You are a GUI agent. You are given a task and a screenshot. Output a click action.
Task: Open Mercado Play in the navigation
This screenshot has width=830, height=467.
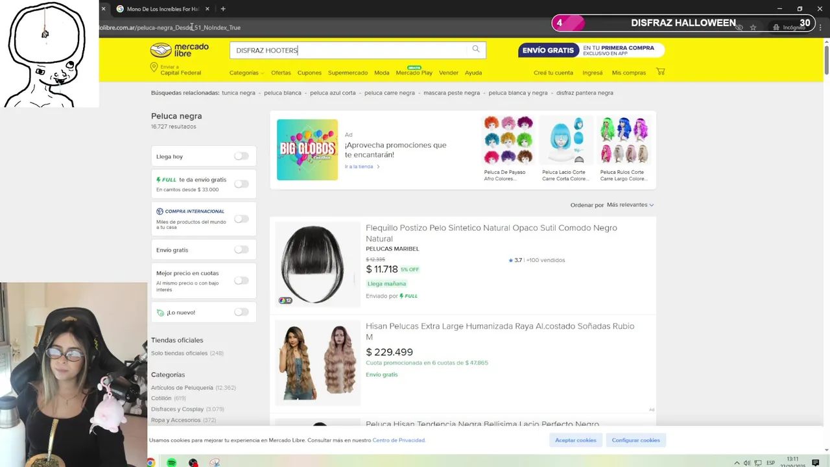(x=414, y=73)
